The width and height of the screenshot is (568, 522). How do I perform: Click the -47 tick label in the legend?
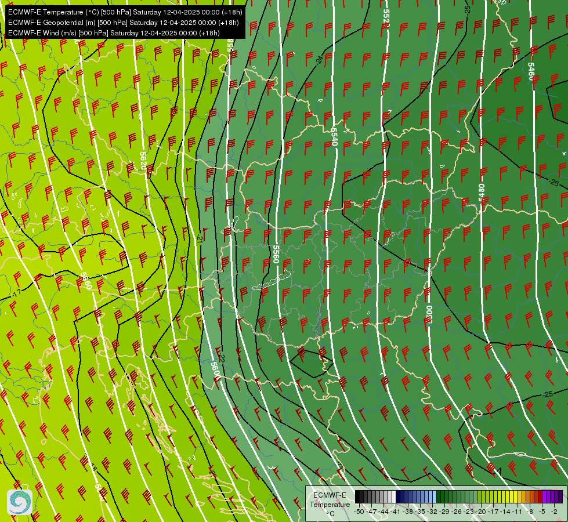tap(371, 512)
